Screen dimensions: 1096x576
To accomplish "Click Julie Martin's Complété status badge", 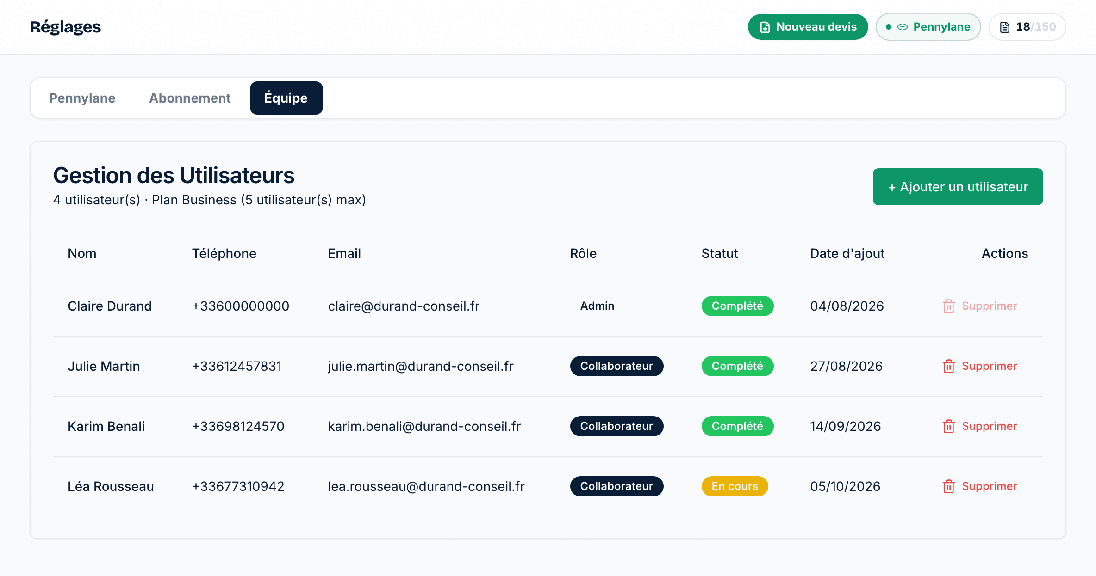I will 738,366.
